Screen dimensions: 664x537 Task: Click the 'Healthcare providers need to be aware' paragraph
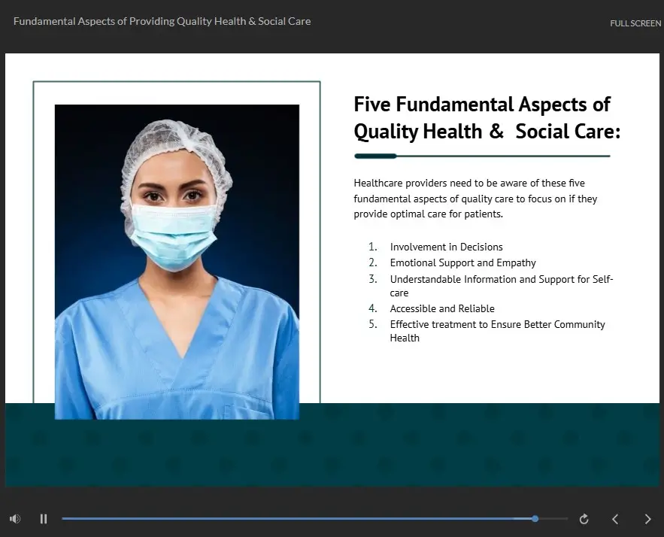(475, 199)
